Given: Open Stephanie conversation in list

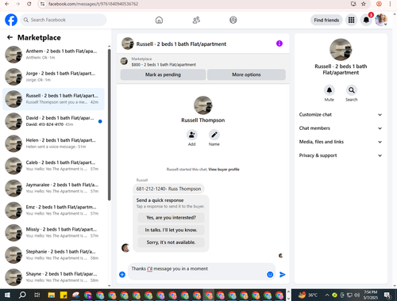Looking at the screenshot, I should point(54,255).
